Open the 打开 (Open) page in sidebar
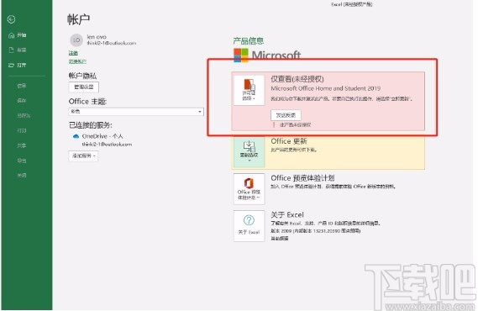 tap(18, 65)
